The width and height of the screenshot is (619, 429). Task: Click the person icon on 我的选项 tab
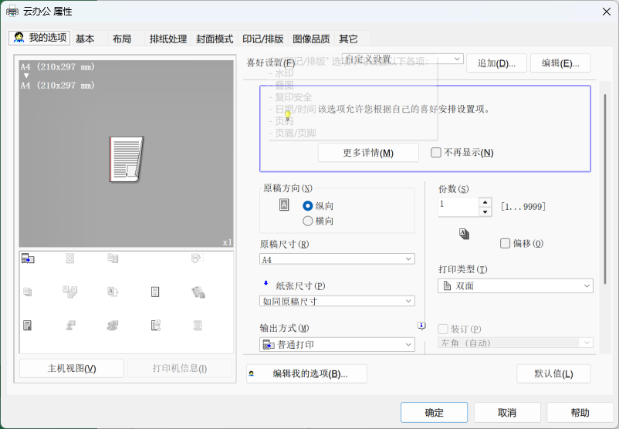pyautogui.click(x=19, y=38)
